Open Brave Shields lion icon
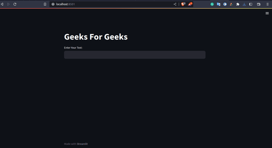Viewport: 272px width, 148px height. pyautogui.click(x=183, y=4)
